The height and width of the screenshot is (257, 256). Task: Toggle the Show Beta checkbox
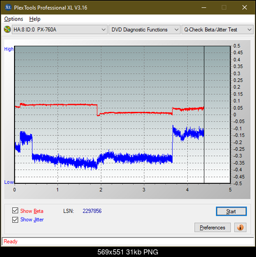[x=15, y=211]
